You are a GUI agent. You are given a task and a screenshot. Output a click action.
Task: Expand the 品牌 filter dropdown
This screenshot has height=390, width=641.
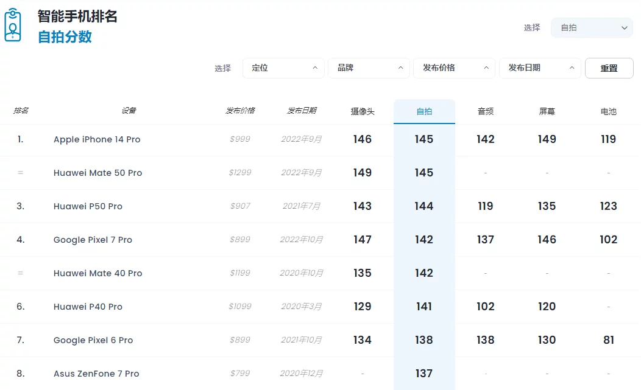[x=369, y=68]
